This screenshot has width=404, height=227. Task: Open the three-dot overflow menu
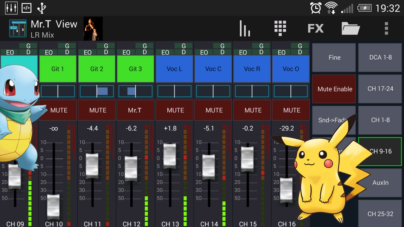[386, 28]
